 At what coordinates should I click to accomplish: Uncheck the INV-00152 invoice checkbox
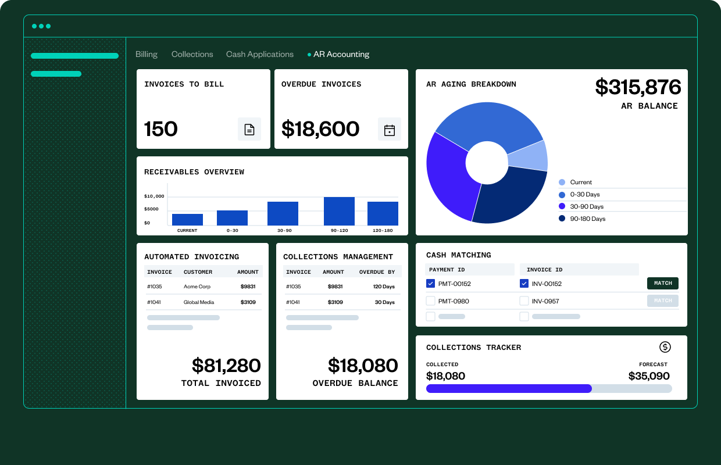click(x=524, y=284)
